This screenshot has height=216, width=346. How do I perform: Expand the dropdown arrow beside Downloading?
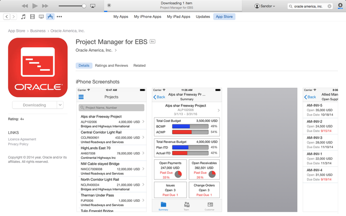pos(60,105)
